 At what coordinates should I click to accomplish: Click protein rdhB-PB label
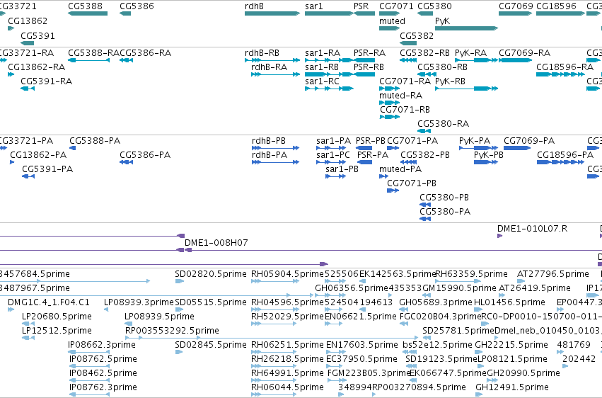(269, 141)
